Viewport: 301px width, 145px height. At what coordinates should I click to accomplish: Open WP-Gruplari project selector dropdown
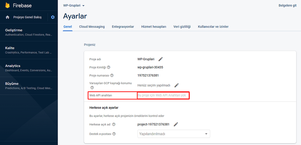pos(74,6)
